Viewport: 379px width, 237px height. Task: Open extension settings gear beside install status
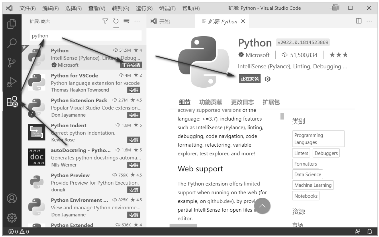click(x=268, y=79)
